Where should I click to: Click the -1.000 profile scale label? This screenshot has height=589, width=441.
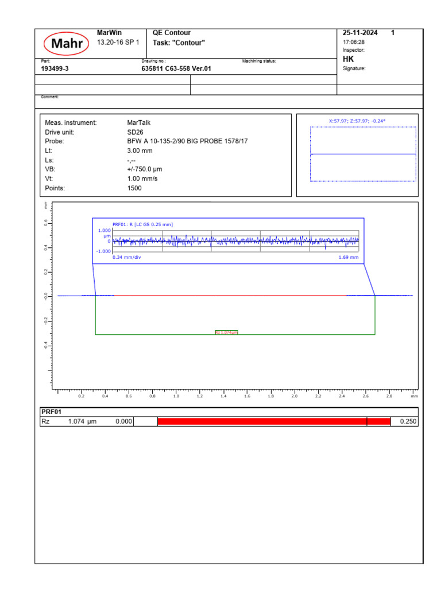click(103, 251)
